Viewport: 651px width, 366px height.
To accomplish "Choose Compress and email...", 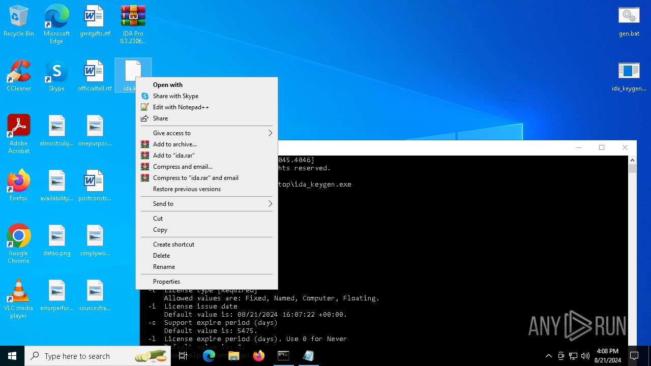I will click(x=206, y=167).
